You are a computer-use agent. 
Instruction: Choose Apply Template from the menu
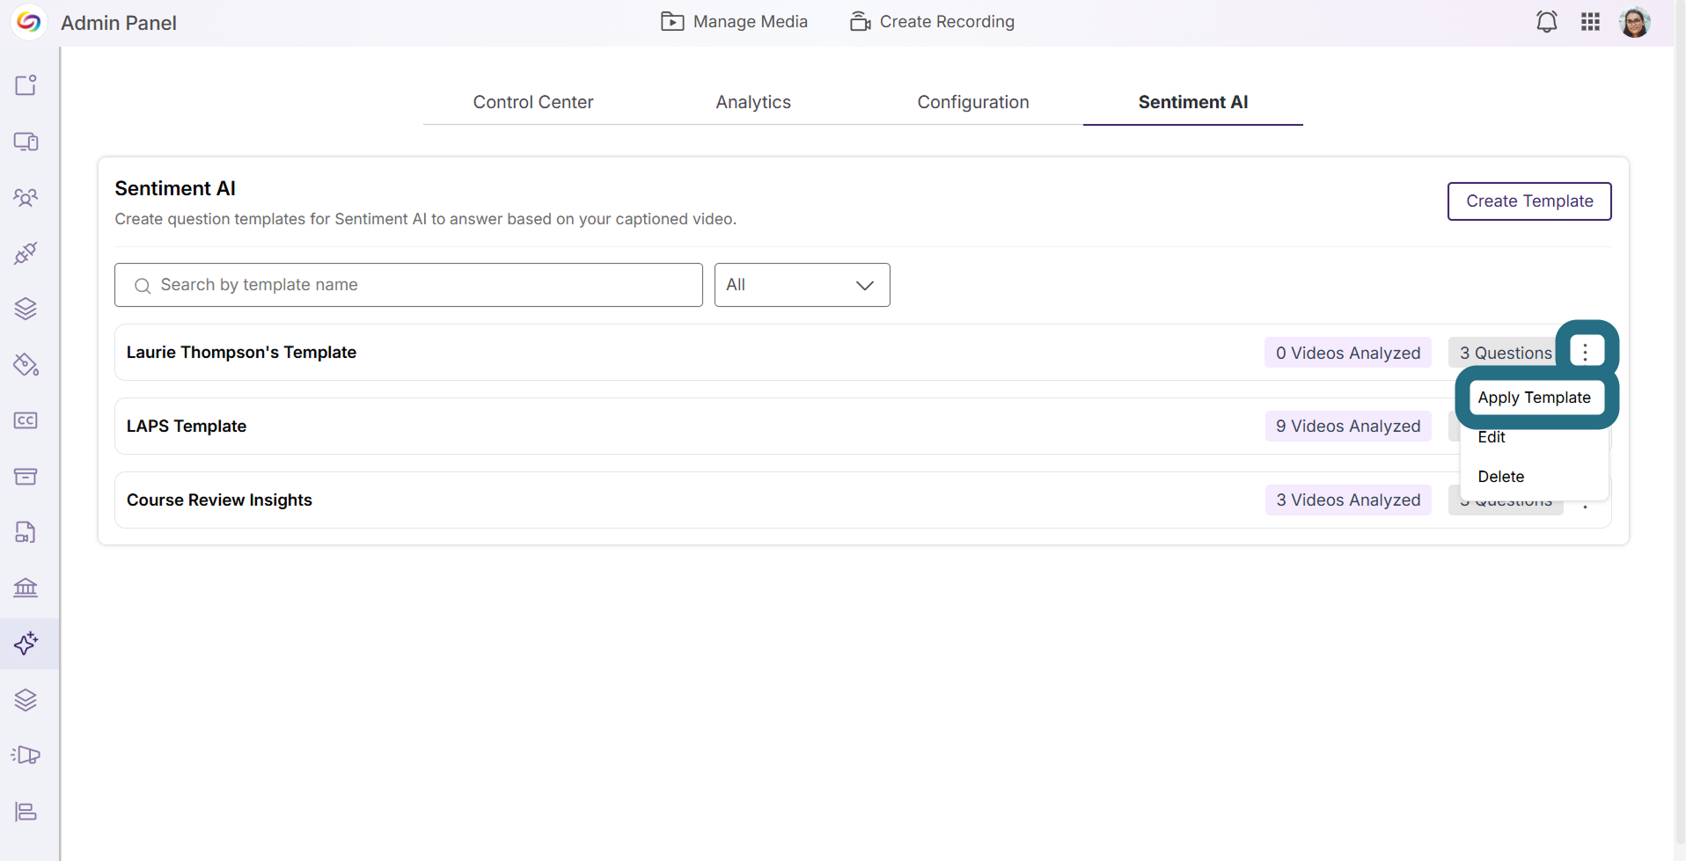[x=1534, y=398]
